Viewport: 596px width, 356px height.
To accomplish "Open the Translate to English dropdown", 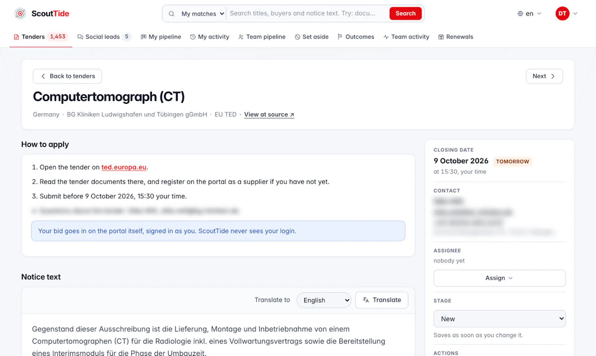I will coord(324,300).
